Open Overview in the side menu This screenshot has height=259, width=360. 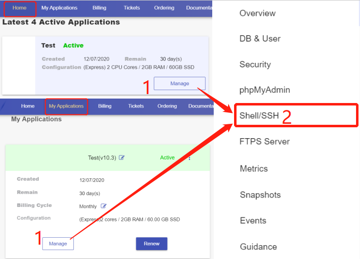coord(257,13)
